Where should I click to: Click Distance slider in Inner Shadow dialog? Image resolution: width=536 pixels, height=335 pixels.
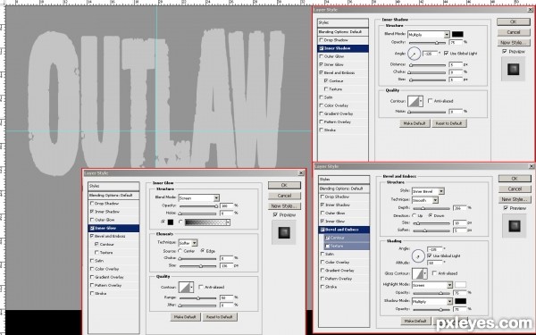coord(427,65)
